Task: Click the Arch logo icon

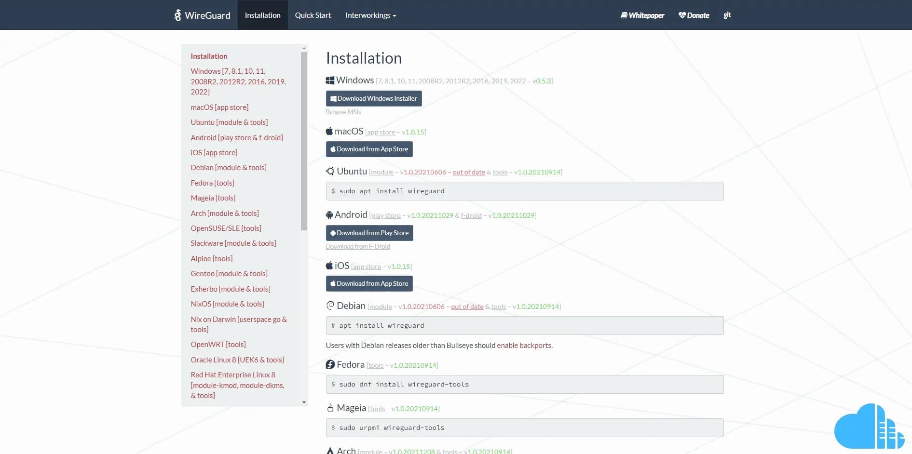Action: coord(330,451)
